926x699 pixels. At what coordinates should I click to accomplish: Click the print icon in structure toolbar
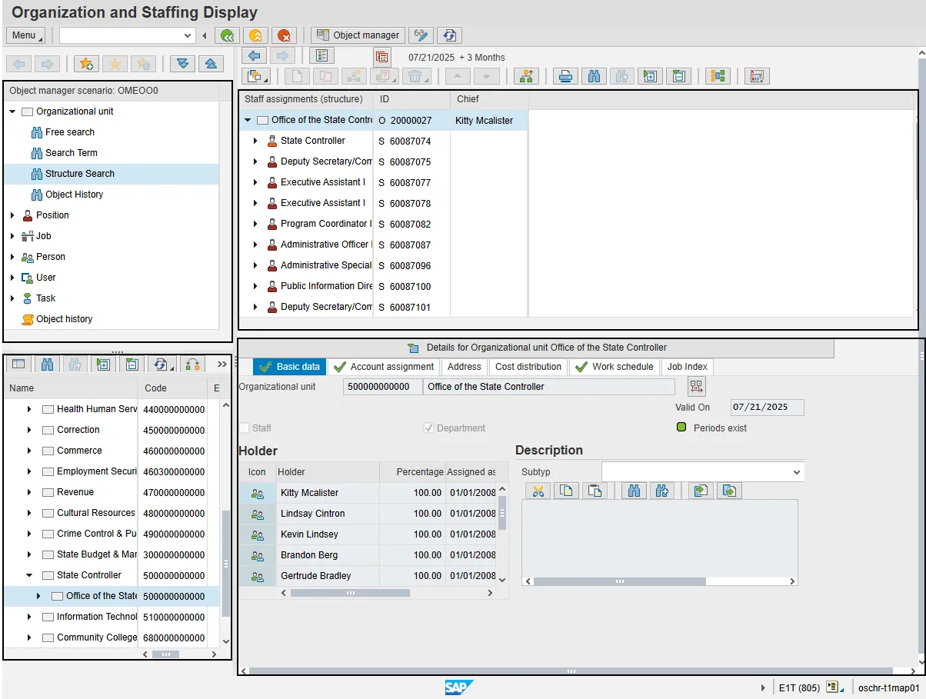pos(565,76)
